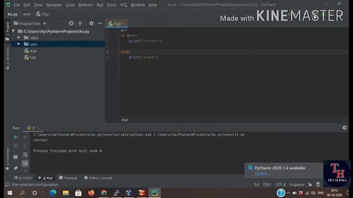Open the Window menu
The height and width of the screenshot is (198, 353).
pyautogui.click(x=138, y=5)
